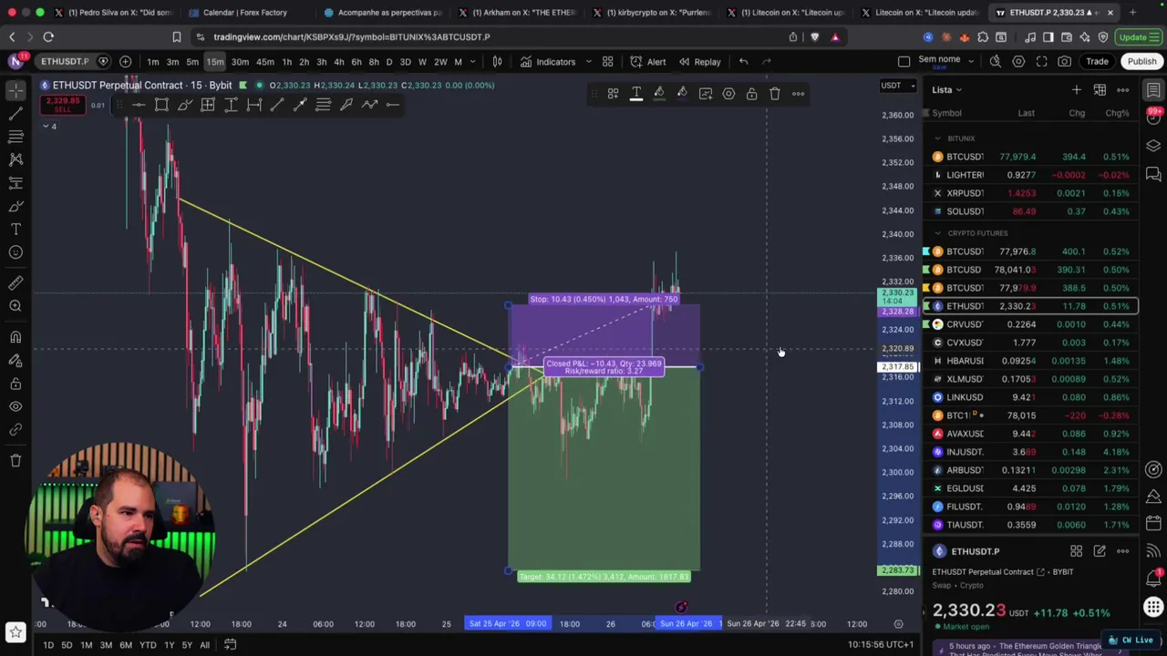Delete the selected drawing in floating toolbar

click(774, 93)
